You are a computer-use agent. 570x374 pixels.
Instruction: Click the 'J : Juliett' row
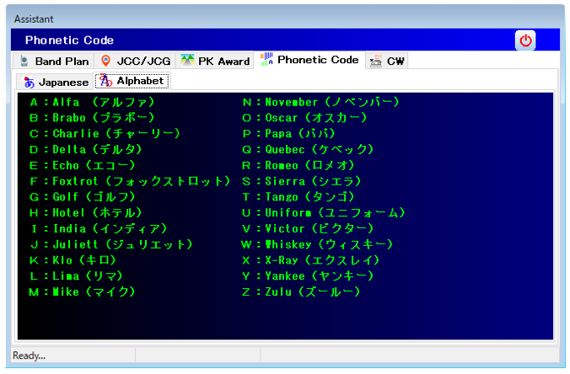111,244
